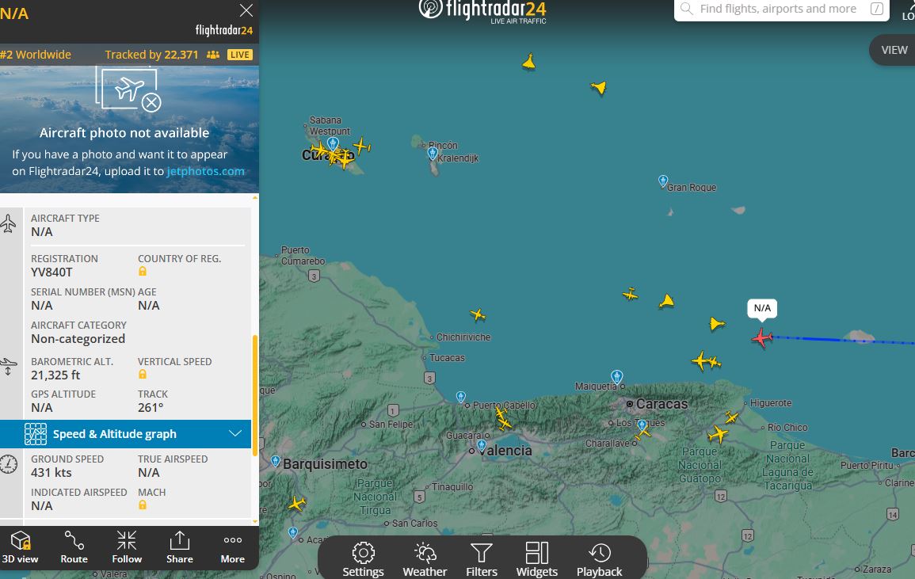Close the flight details panel
Viewport: 915px width, 579px height.
coord(246,11)
